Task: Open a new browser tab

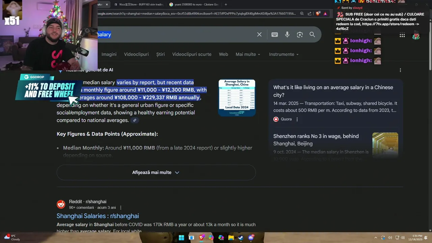Action: (226, 4)
